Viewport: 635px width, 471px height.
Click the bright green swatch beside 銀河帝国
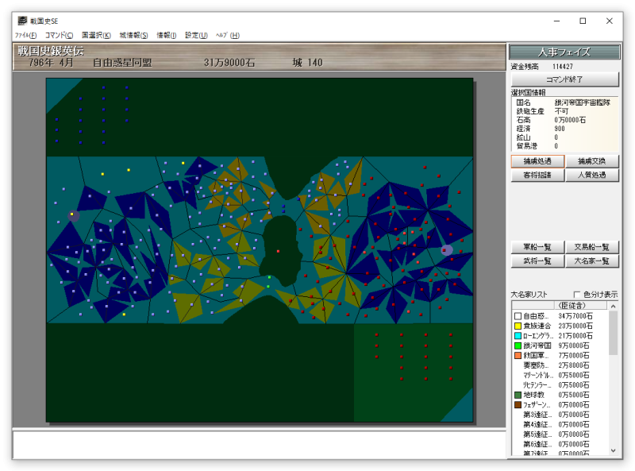[x=518, y=346]
